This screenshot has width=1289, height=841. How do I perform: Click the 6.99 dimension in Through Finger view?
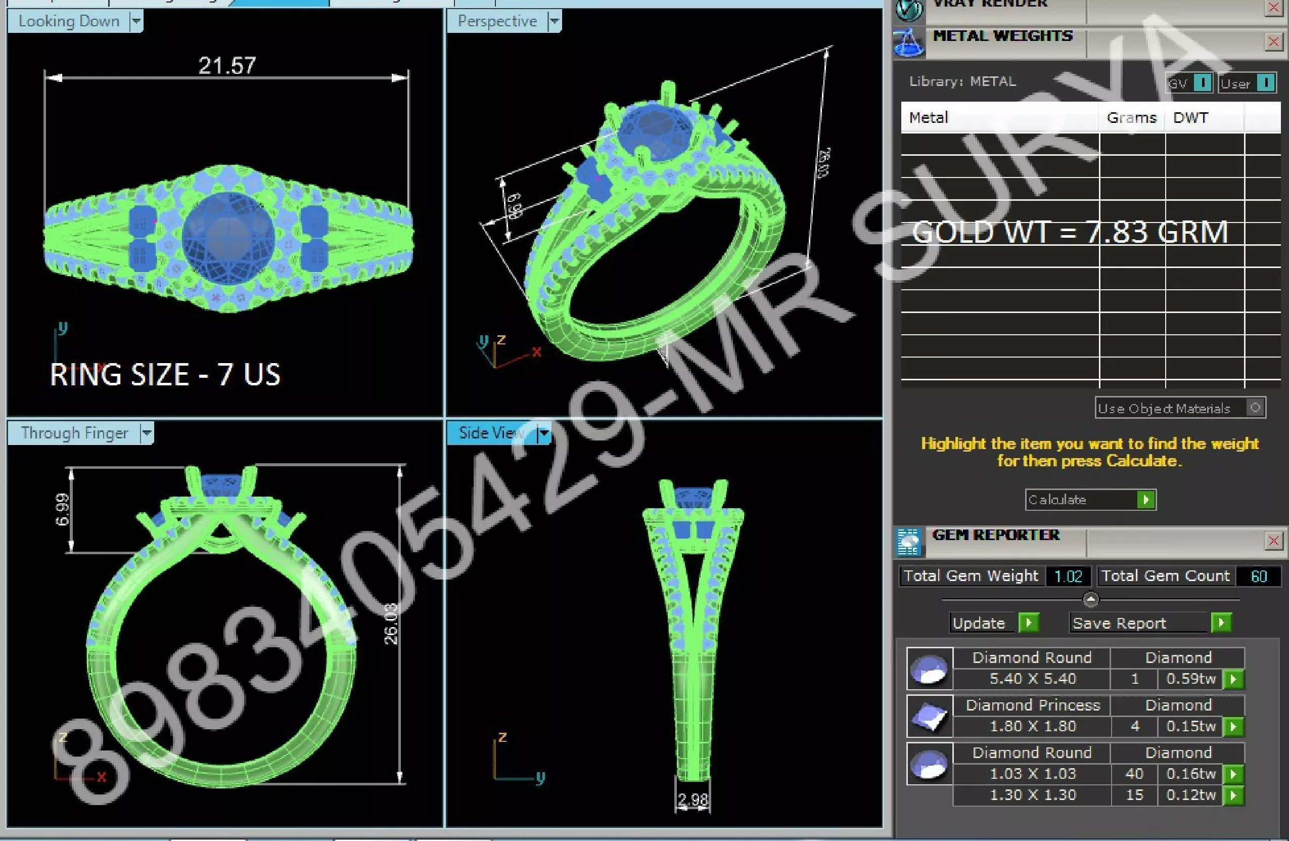62,509
